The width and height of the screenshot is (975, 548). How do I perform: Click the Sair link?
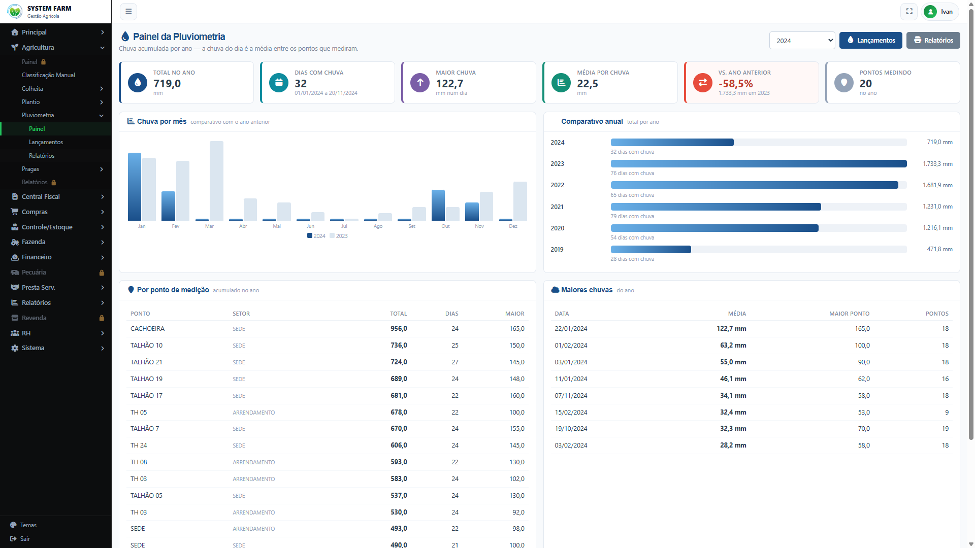coord(25,539)
